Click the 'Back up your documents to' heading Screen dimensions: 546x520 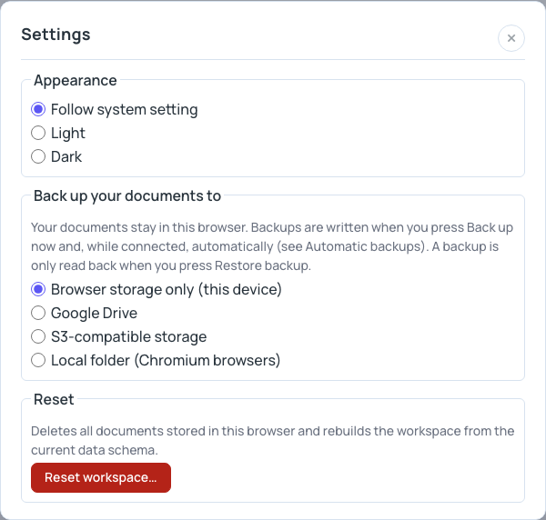[x=127, y=196]
